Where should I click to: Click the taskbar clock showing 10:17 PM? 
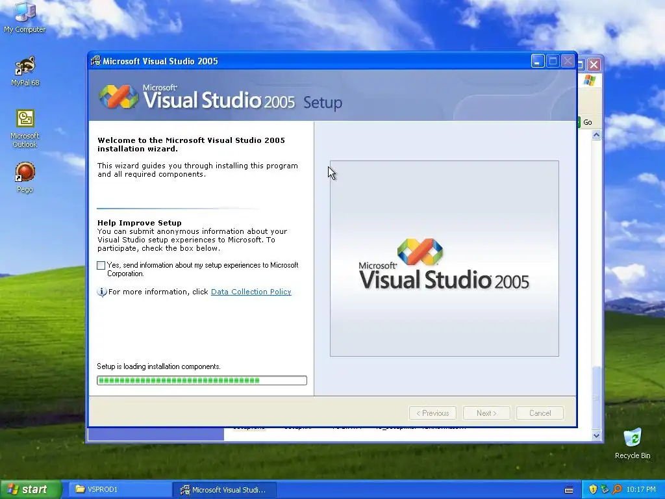coord(641,490)
